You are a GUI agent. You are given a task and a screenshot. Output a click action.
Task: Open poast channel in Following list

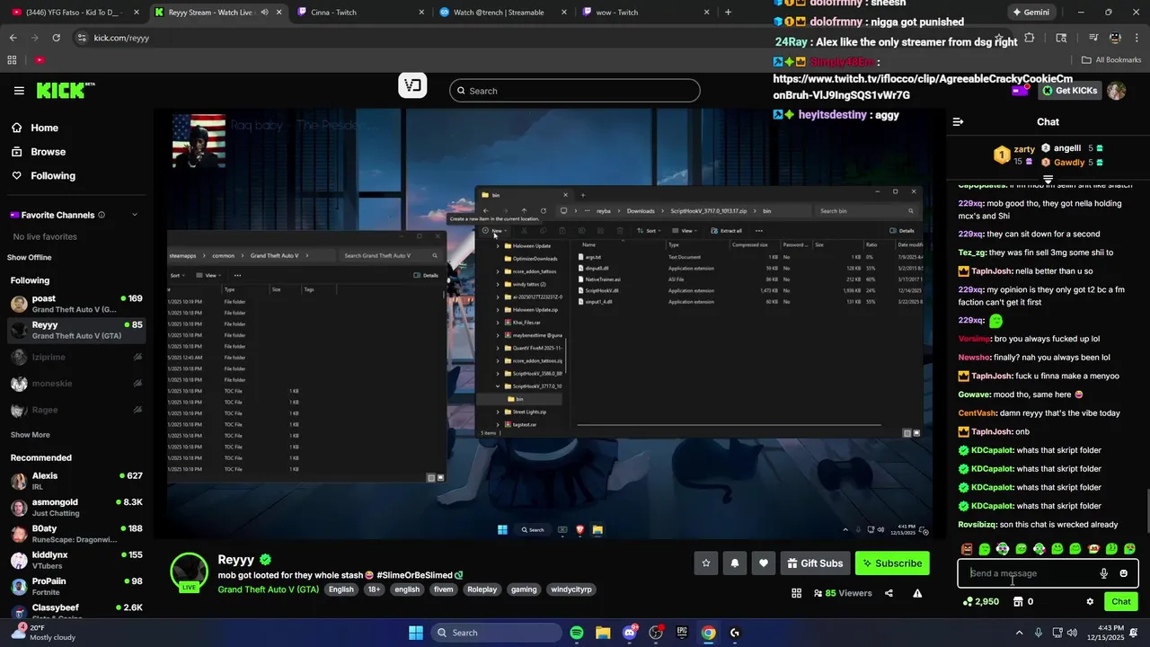click(x=76, y=304)
